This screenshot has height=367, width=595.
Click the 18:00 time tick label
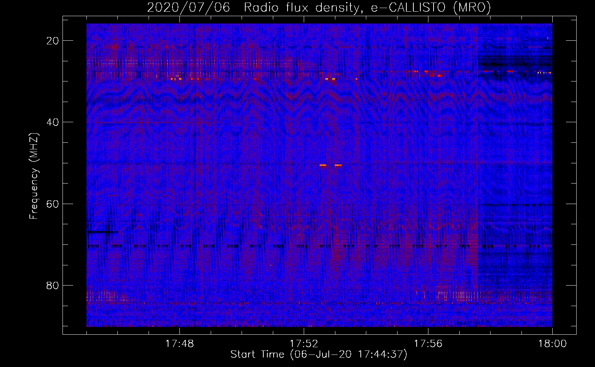[552, 344]
